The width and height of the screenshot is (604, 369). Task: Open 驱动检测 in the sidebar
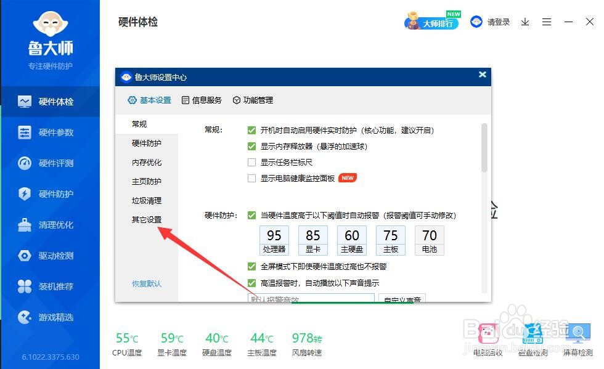(x=50, y=256)
